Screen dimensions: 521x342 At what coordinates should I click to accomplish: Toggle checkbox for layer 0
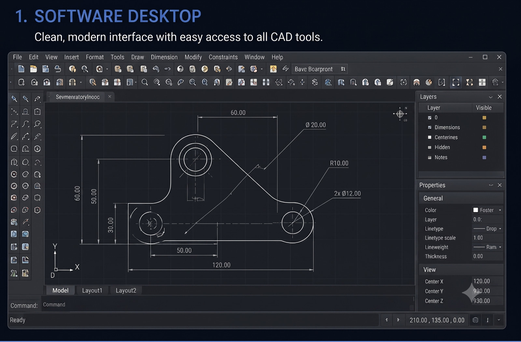coord(429,118)
